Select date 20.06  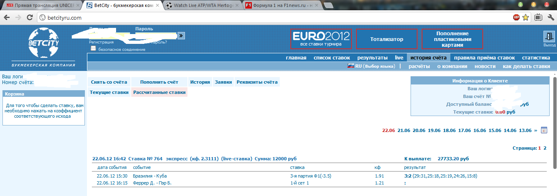419,130
